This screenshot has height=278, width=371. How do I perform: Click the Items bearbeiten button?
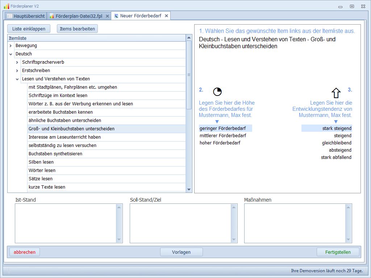click(77, 29)
